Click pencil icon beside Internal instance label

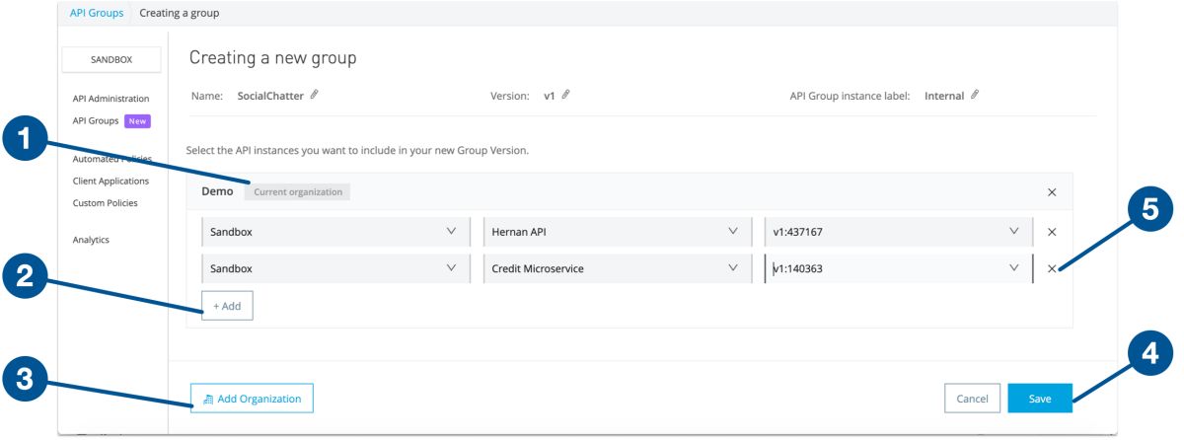[975, 96]
